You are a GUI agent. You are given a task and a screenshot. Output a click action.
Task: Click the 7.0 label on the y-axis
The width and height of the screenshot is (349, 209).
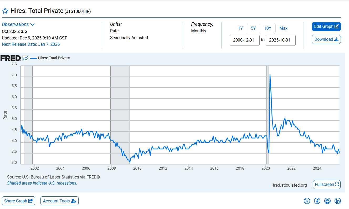(x=14, y=75)
